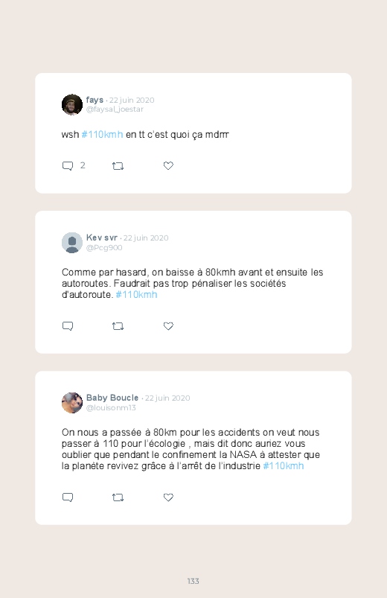Open Kev svr default avatar
The image size is (387, 598).
(72, 243)
